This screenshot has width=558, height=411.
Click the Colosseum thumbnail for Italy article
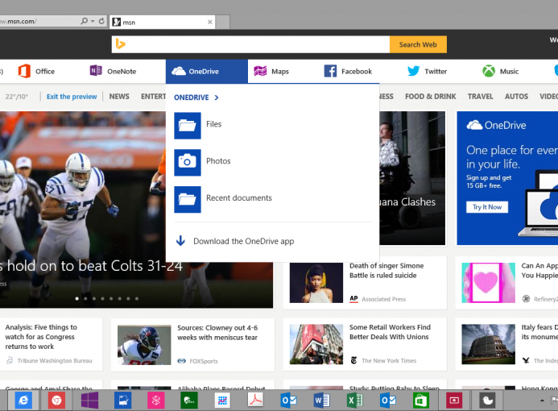pos(488,344)
